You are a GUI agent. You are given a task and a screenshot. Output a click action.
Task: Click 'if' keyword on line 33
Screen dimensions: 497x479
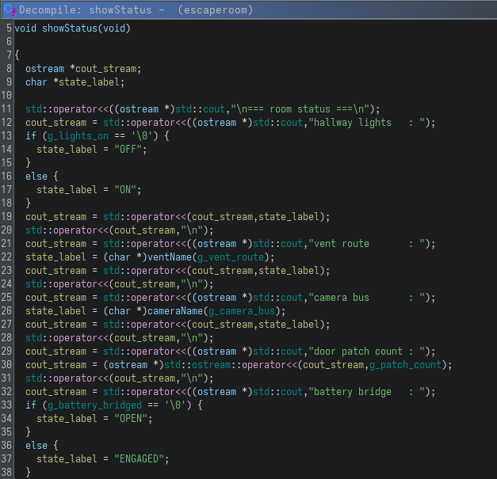[31, 405]
